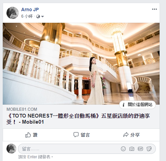Click the 6 小時 post timestamp

click(27, 16)
